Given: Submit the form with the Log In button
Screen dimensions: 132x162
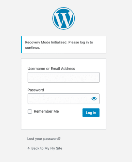Looking at the screenshot, I should click(91, 113).
